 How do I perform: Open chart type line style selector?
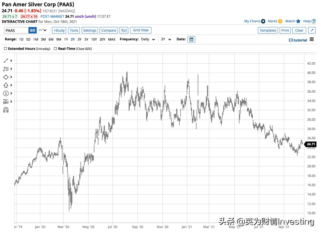point(42,30)
